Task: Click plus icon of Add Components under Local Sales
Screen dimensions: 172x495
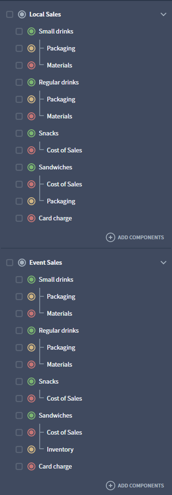Action: (x=111, y=237)
